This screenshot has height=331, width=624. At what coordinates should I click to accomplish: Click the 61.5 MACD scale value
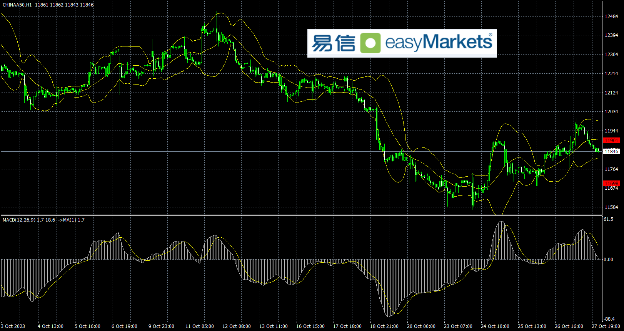[609, 219]
